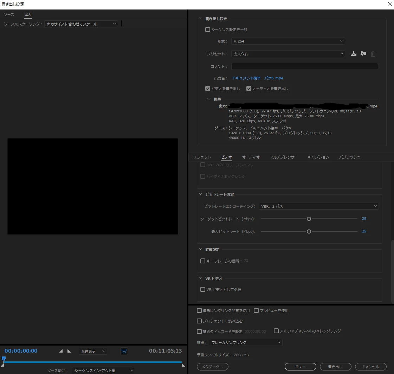Click the timeline out-point end marker
This screenshot has height=374, width=394.
click(183, 365)
